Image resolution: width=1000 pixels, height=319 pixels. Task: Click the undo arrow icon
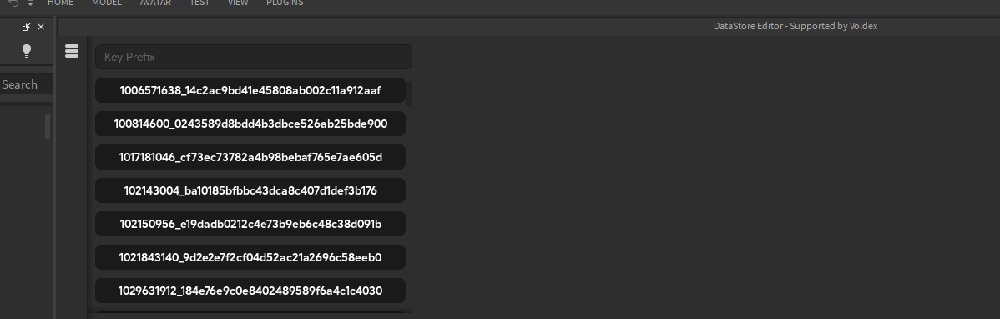point(13,3)
